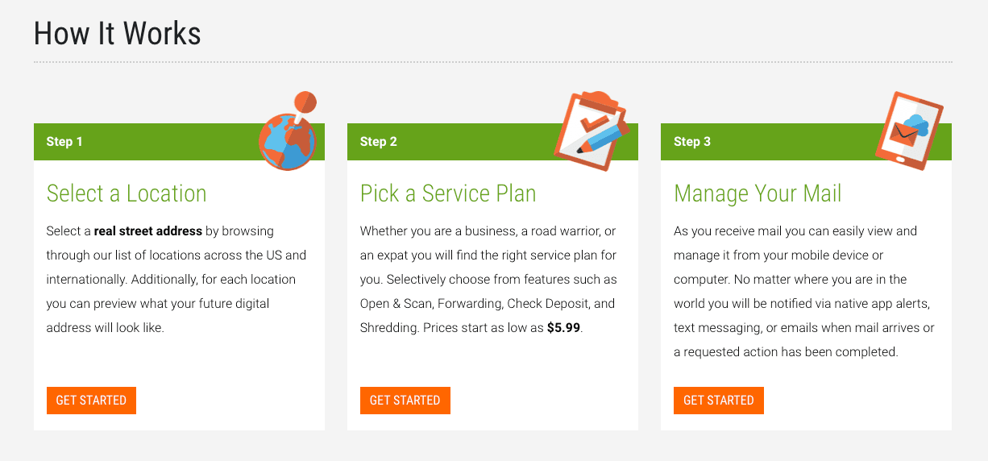Screen dimensions: 988x461
Task: Click the How It Works title
Action: tap(118, 34)
